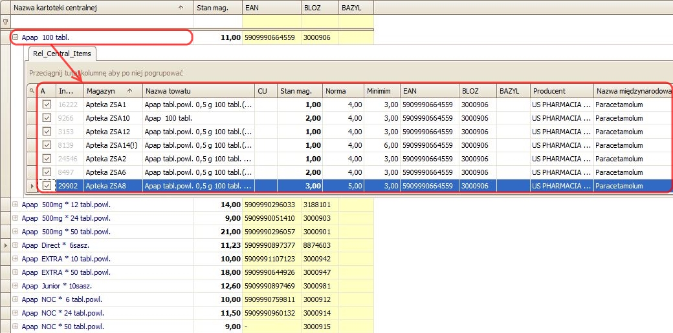
Task: Click sort arrow in Nazwa kartoteki centralnej header
Action: pos(180,7)
